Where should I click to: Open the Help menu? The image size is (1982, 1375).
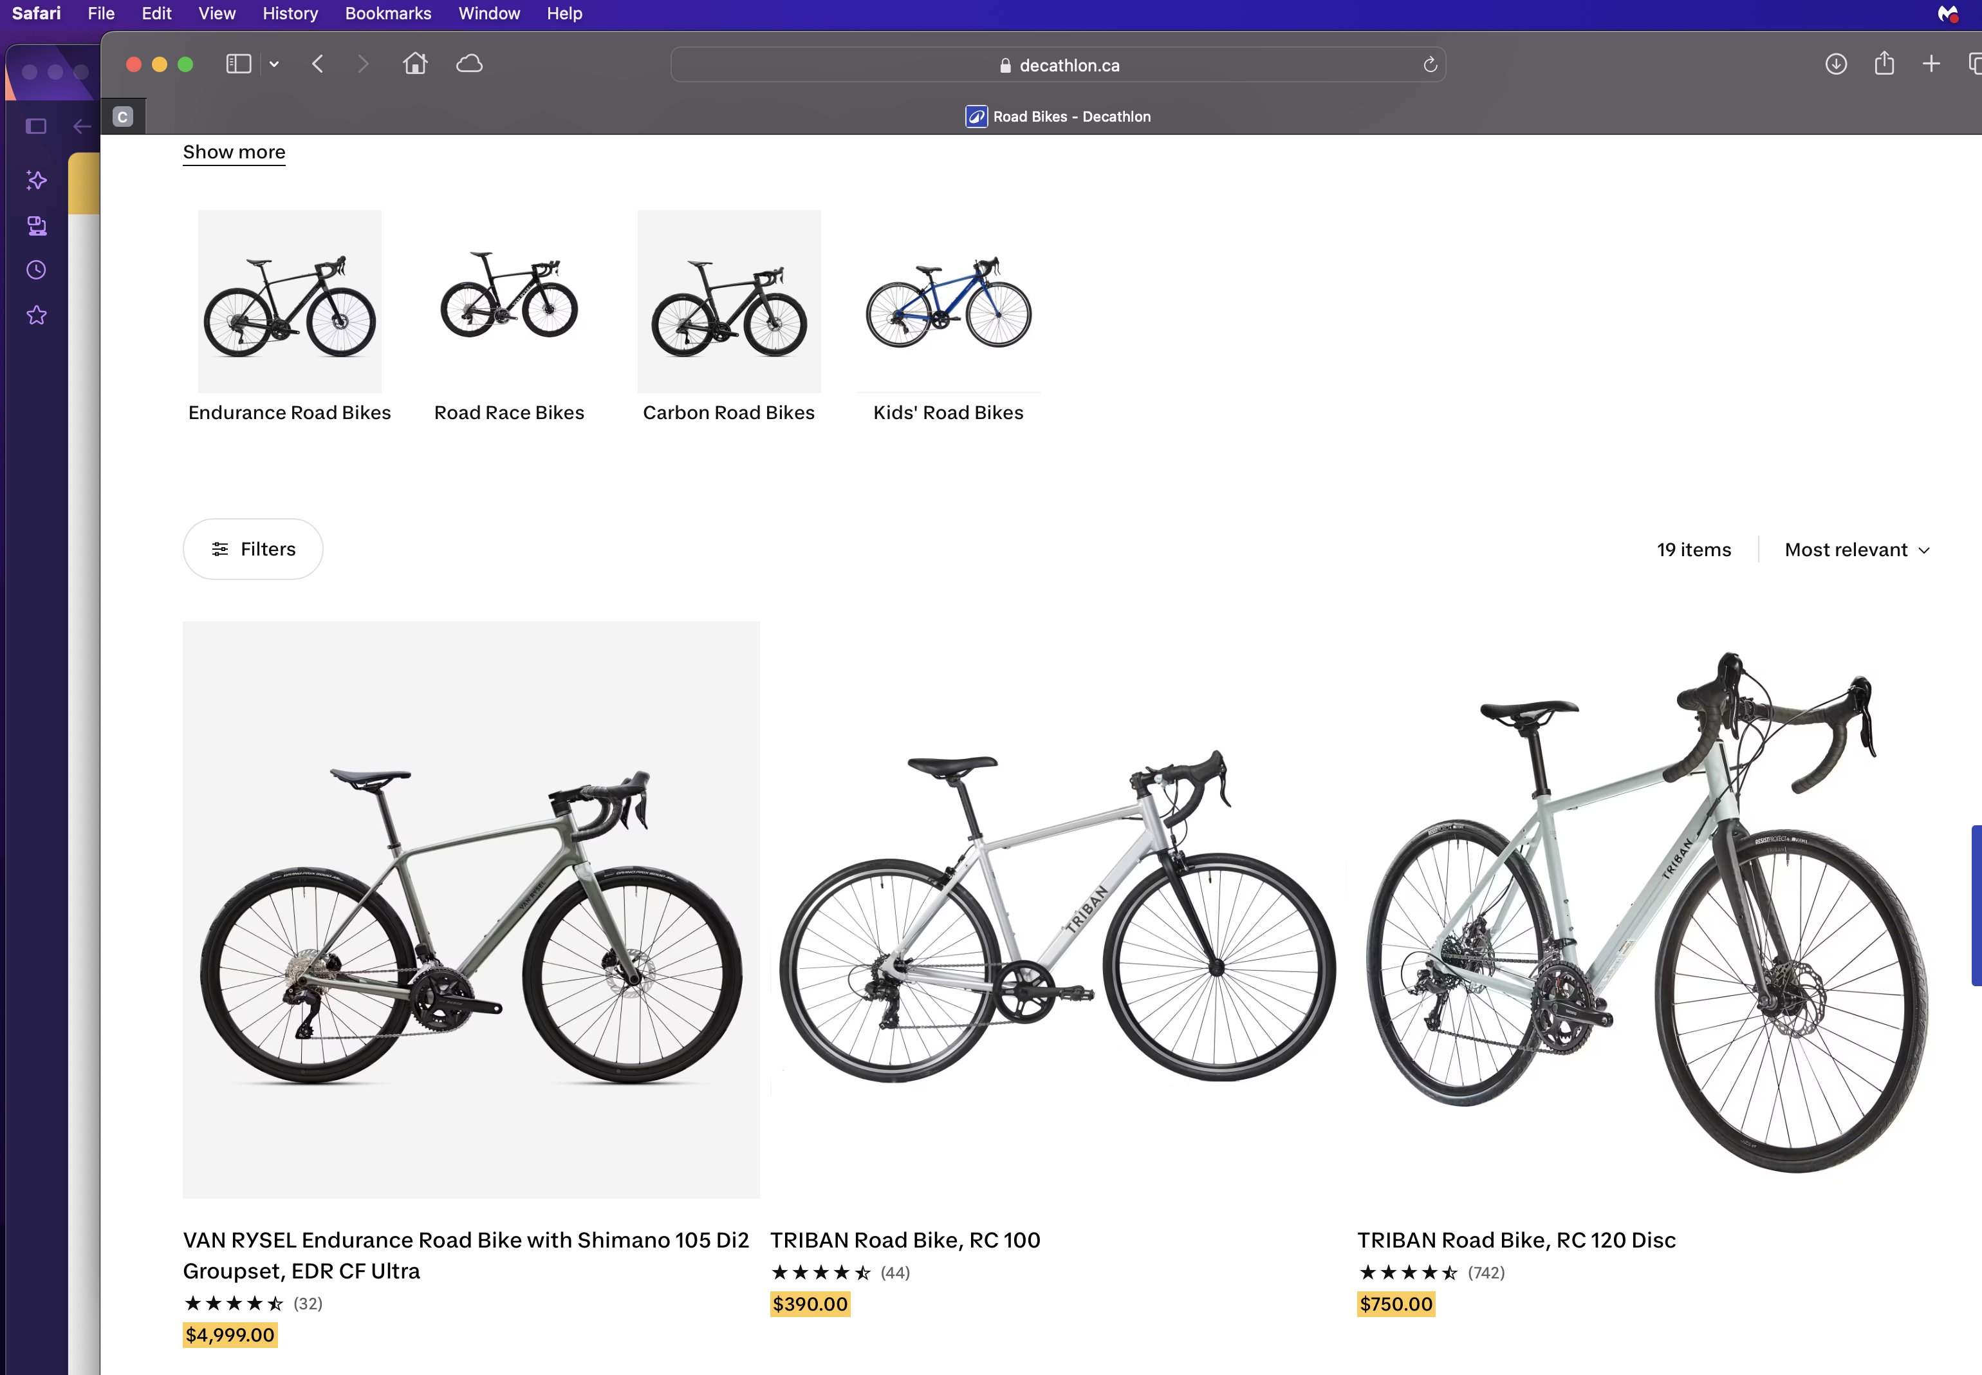point(565,14)
